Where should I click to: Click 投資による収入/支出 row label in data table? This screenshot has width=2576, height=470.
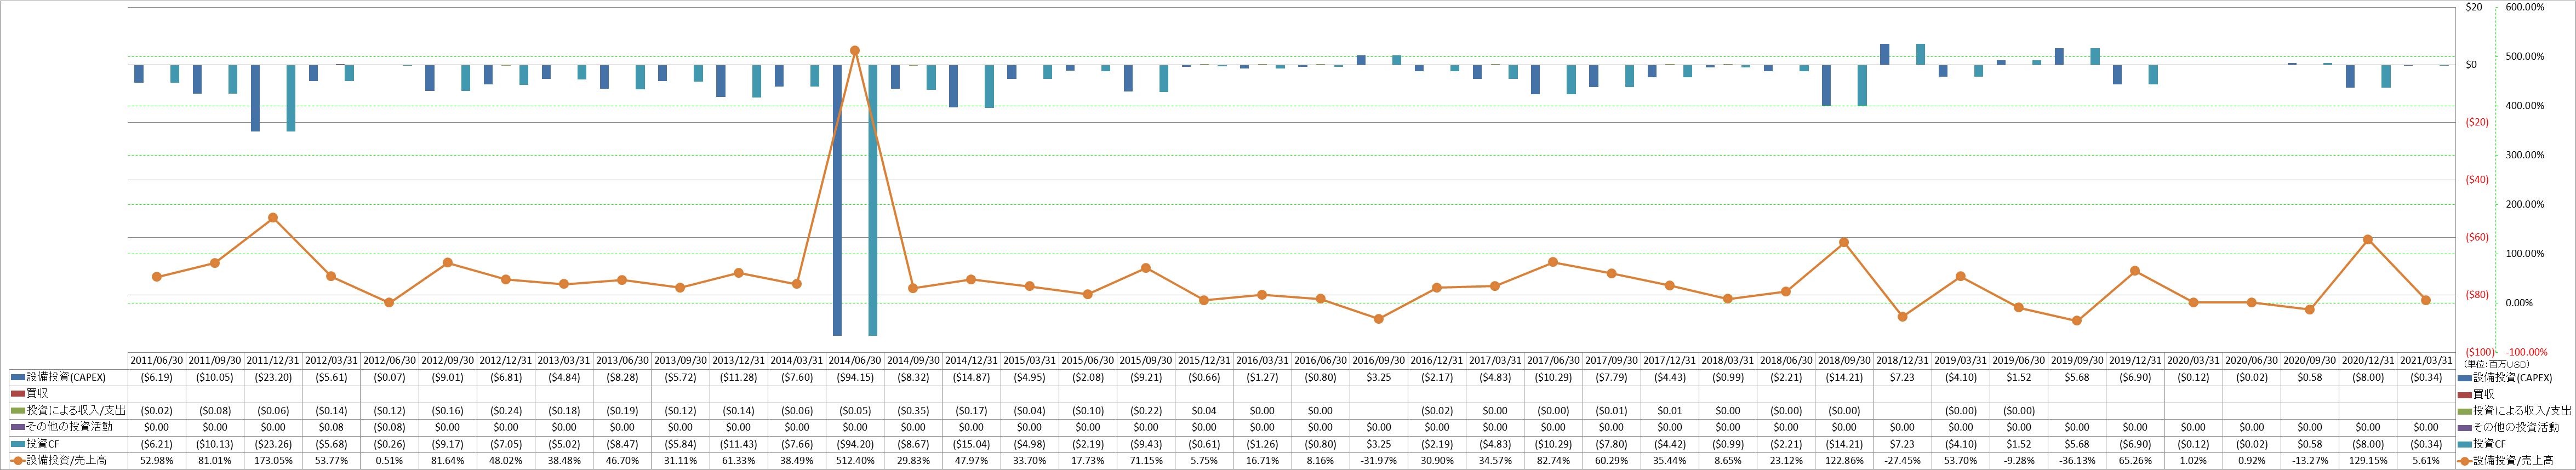pos(75,411)
